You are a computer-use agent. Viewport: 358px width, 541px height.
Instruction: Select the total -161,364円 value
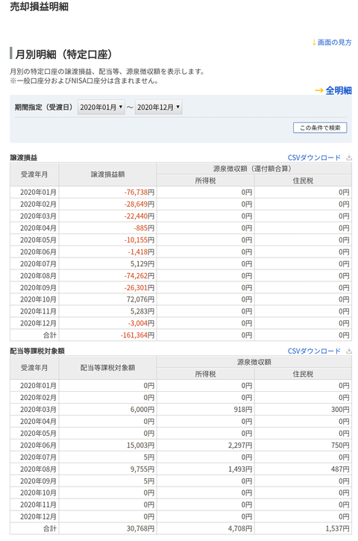point(137,335)
